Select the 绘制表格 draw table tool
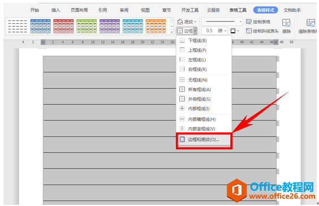This screenshot has height=206, width=319. [x=258, y=22]
